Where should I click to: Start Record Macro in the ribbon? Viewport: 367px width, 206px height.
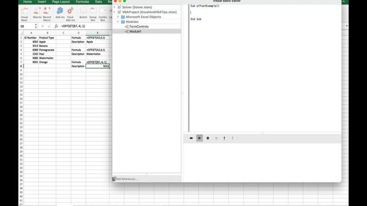[x=46, y=14]
